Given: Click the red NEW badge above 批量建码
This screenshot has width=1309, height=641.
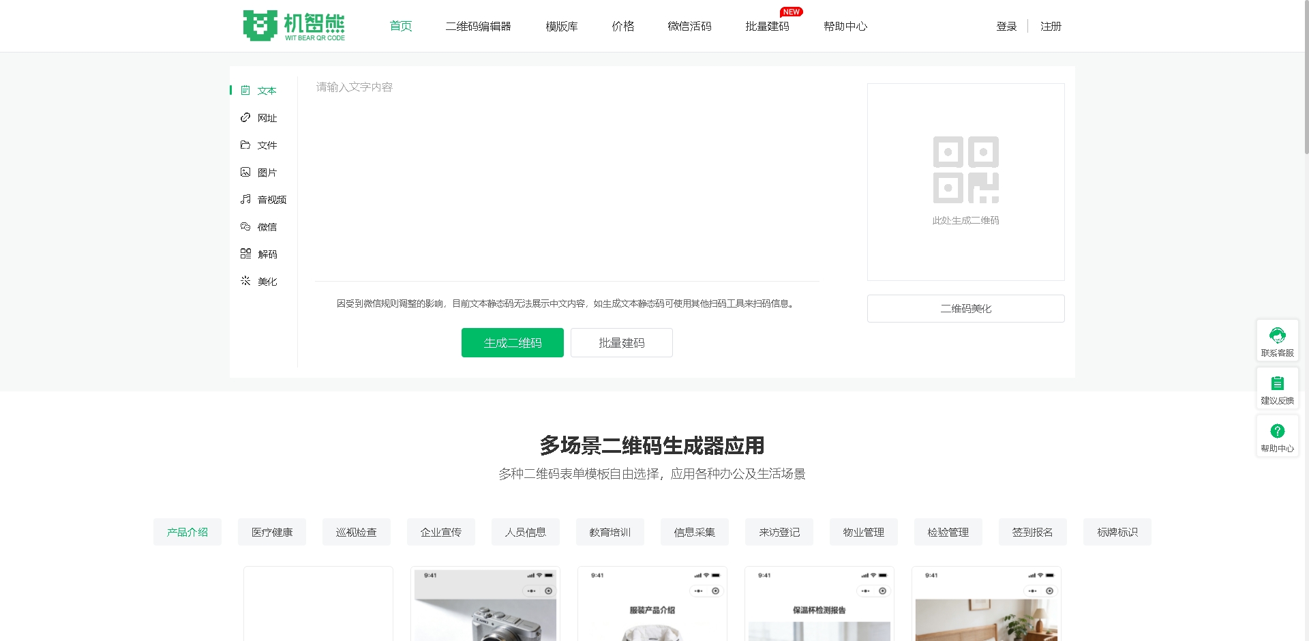Looking at the screenshot, I should click(792, 12).
